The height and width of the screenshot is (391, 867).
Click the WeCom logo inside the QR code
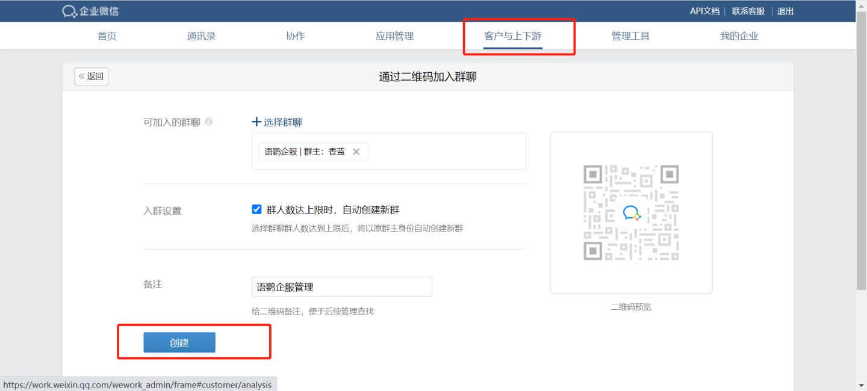tap(631, 212)
